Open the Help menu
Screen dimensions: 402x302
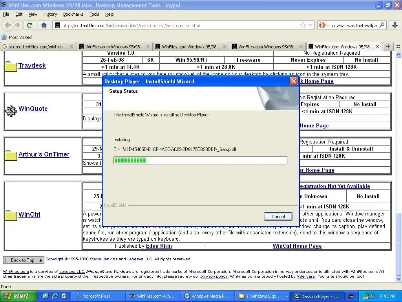click(109, 14)
